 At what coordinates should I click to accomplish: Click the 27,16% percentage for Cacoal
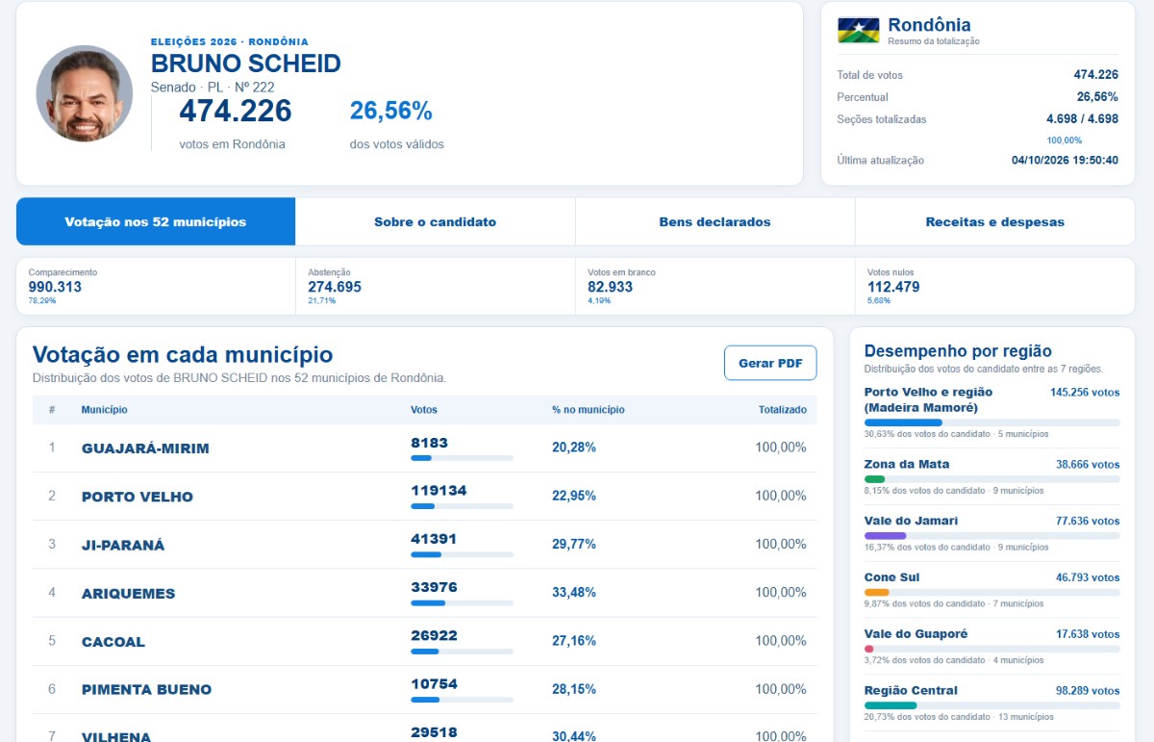(x=574, y=641)
